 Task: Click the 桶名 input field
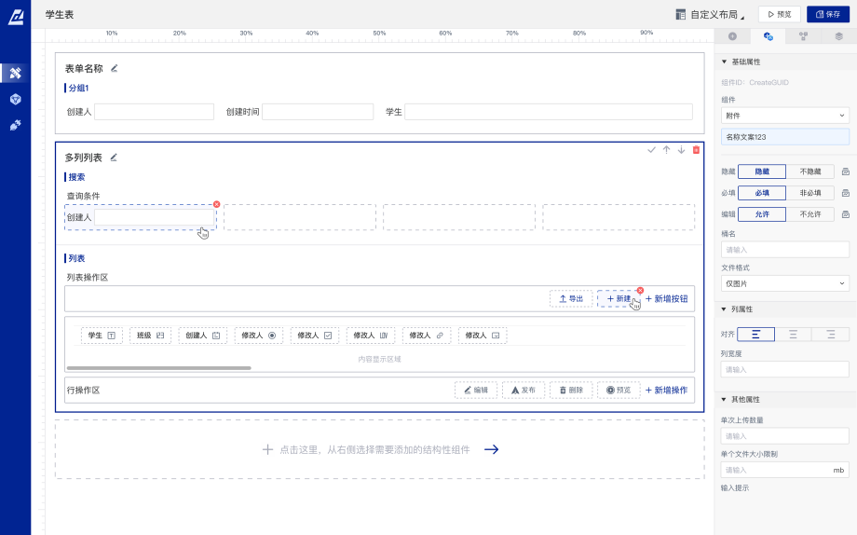click(784, 250)
